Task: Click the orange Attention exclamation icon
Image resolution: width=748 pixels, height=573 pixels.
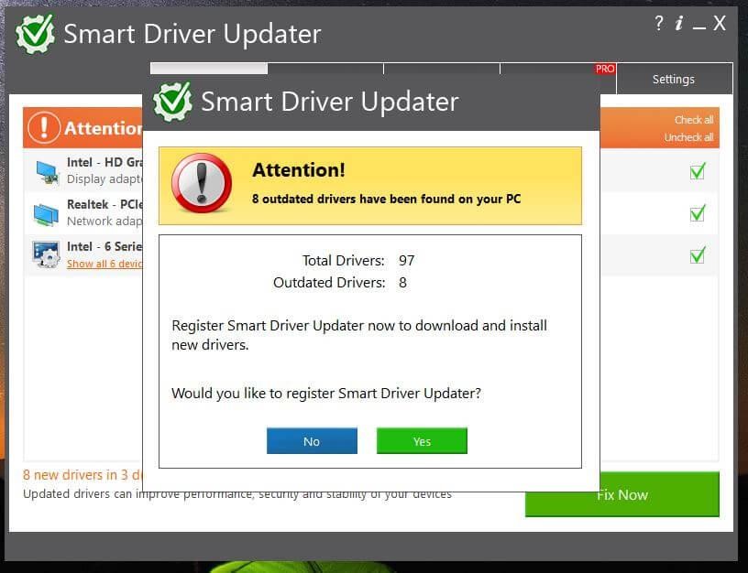Action: coord(44,127)
